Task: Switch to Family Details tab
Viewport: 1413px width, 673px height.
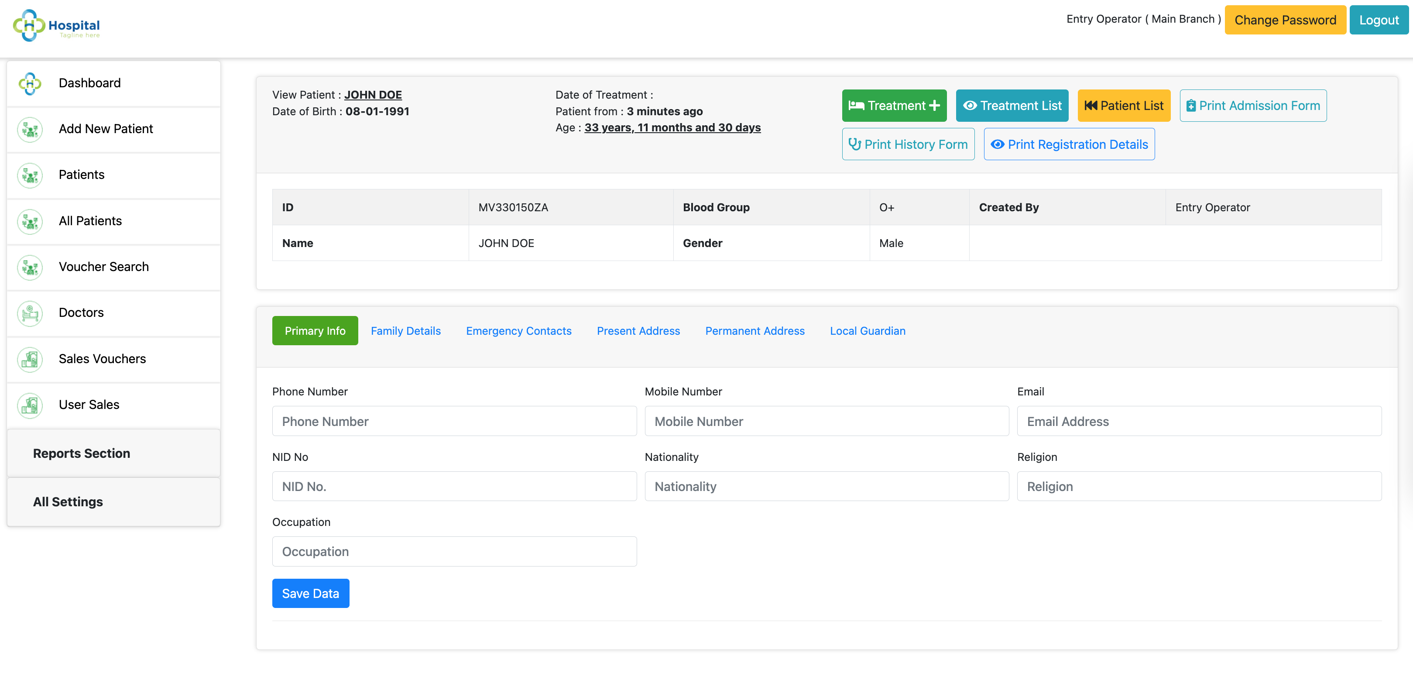Action: click(x=405, y=331)
